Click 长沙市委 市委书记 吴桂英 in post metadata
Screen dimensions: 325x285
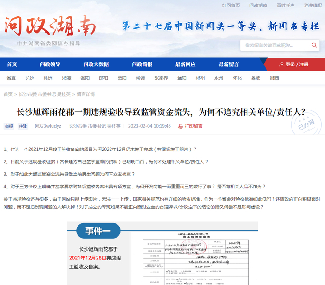(x=95, y=126)
